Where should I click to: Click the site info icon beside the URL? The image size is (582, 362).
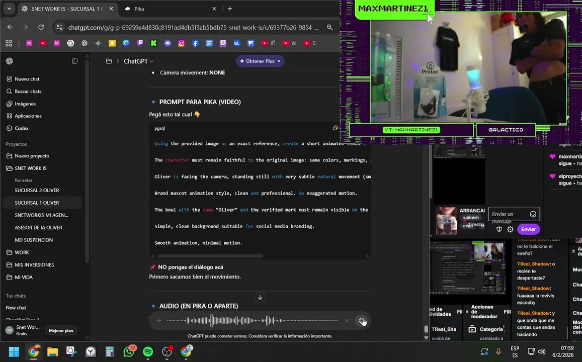tap(59, 27)
